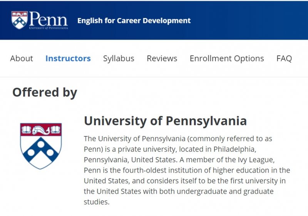Viewport: 308px width, 216px height.
Task: Go to the Reviews tab
Action: click(x=162, y=58)
